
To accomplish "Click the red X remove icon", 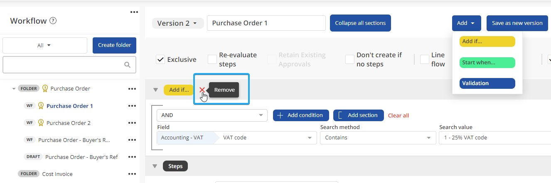I will point(202,90).
